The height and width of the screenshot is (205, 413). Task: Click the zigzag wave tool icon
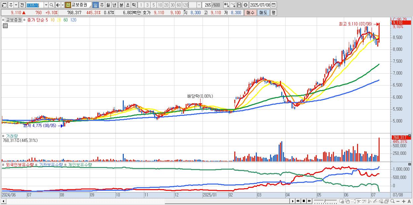(x=370, y=201)
